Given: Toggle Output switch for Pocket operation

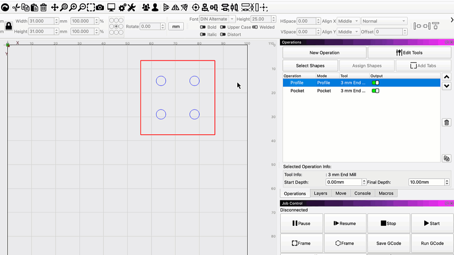Looking at the screenshot, I should point(375,91).
